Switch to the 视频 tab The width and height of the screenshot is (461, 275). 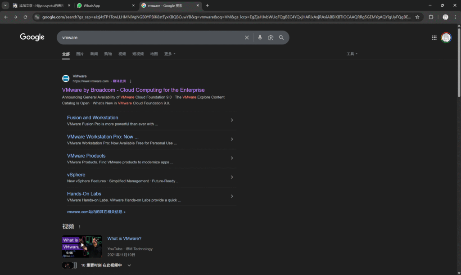[122, 54]
